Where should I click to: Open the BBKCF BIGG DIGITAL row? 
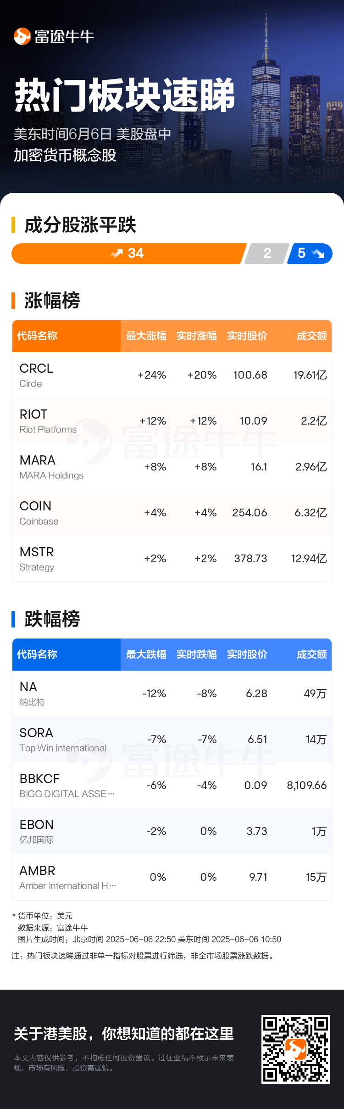tap(172, 786)
